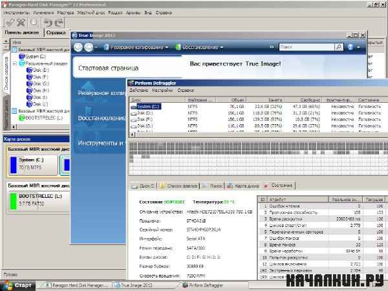Select Disk (F:) in Paragon partition tree
This screenshot has height=291, width=388.
pos(38,77)
